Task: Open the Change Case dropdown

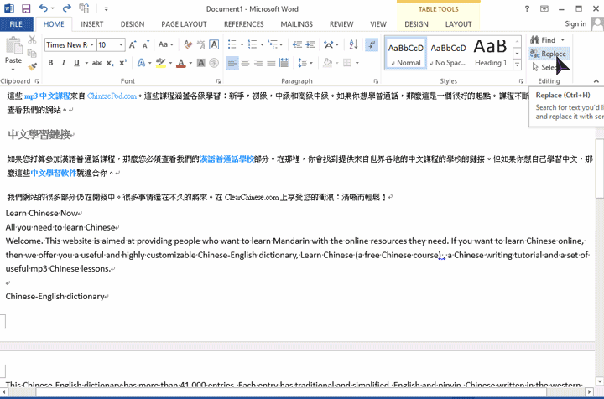Action: (166, 44)
